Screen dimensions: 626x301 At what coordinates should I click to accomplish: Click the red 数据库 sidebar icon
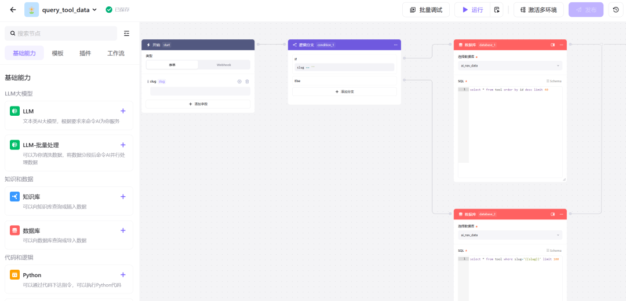point(14,230)
